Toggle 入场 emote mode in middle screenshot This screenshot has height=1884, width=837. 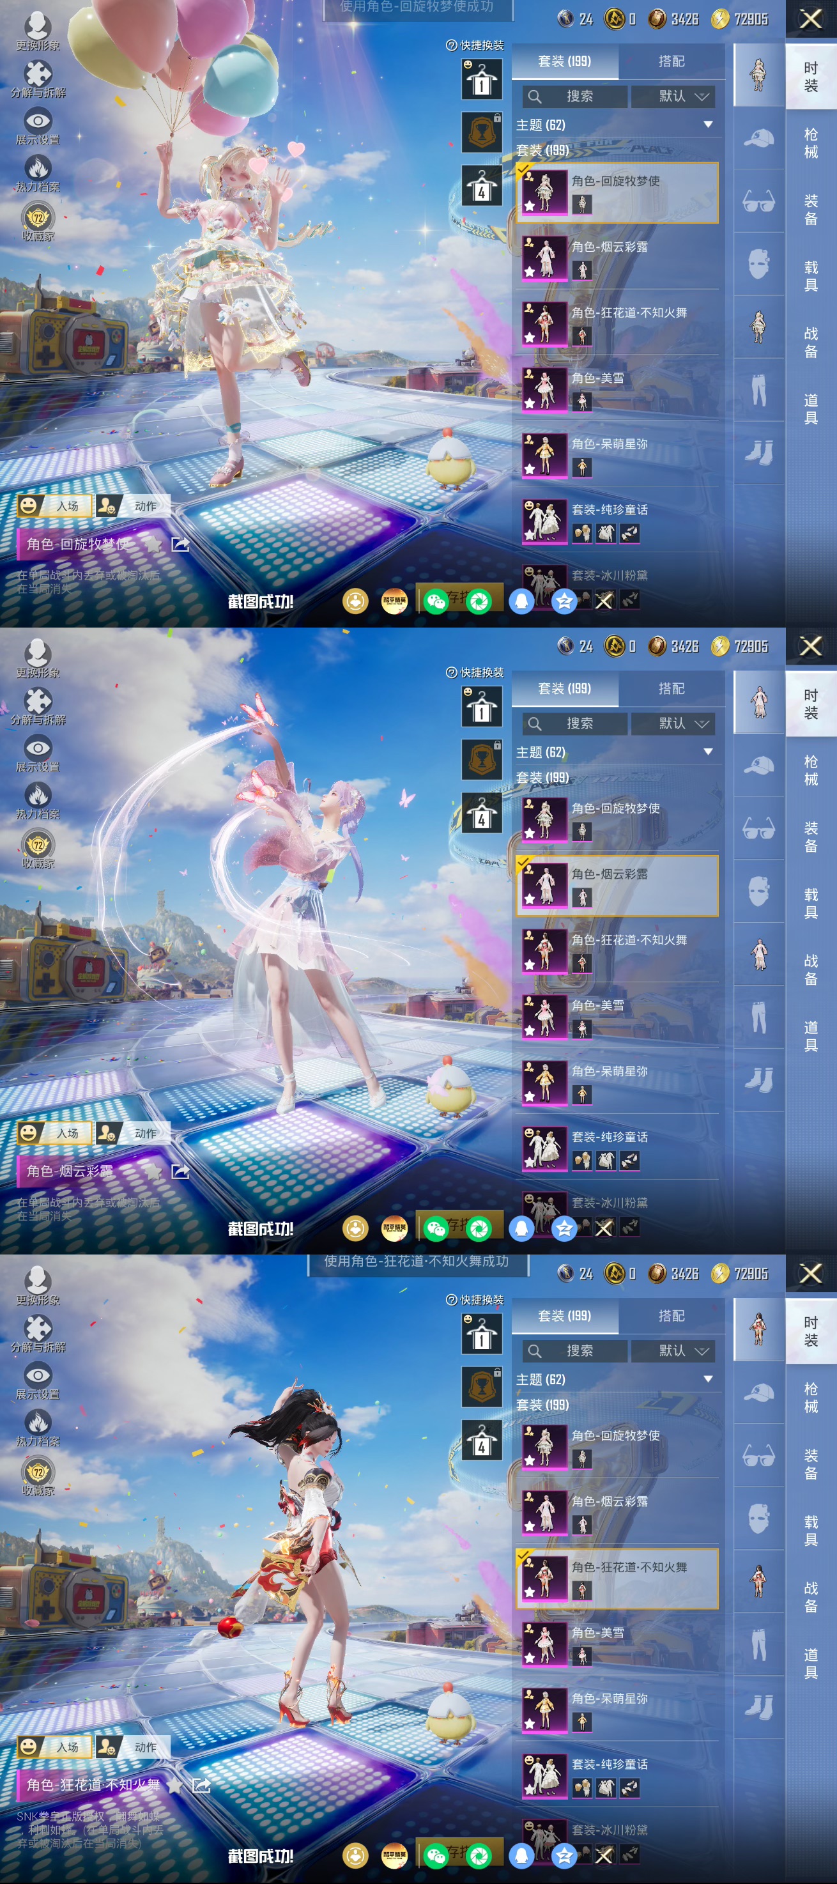[x=54, y=1134]
